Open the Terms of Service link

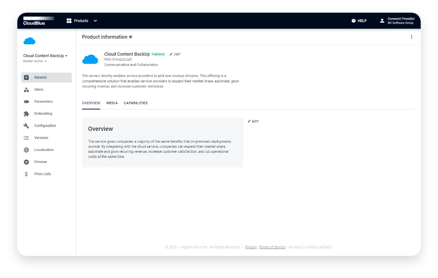(272, 247)
